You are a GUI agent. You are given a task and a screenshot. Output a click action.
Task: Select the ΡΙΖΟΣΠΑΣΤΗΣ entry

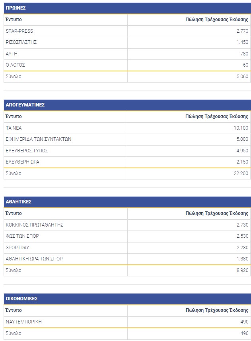click(x=21, y=42)
